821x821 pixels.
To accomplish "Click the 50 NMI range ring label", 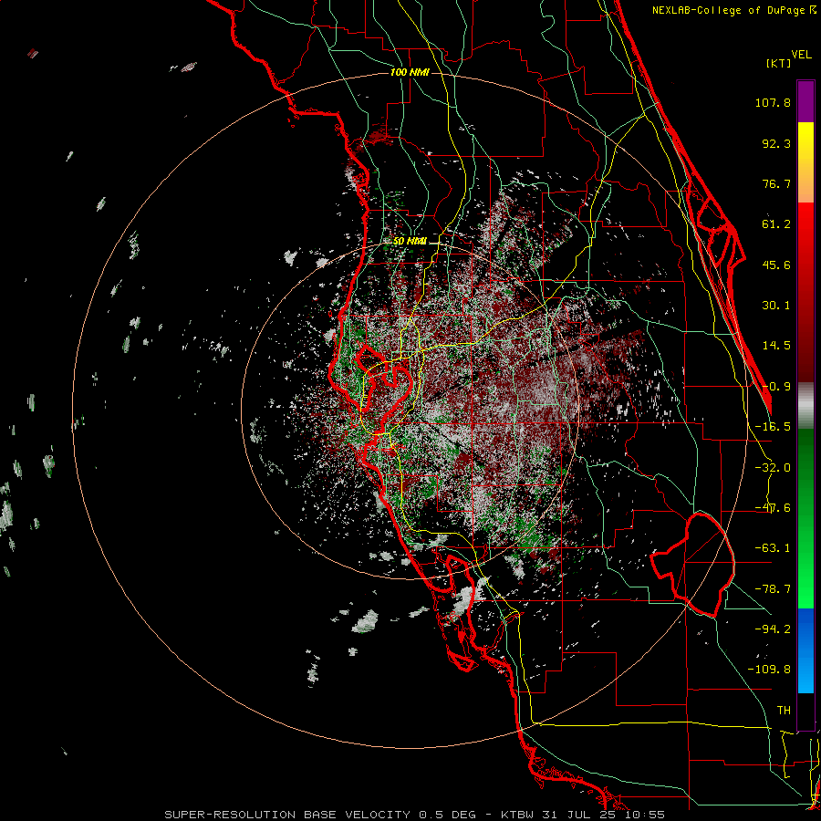I will 410,242.
